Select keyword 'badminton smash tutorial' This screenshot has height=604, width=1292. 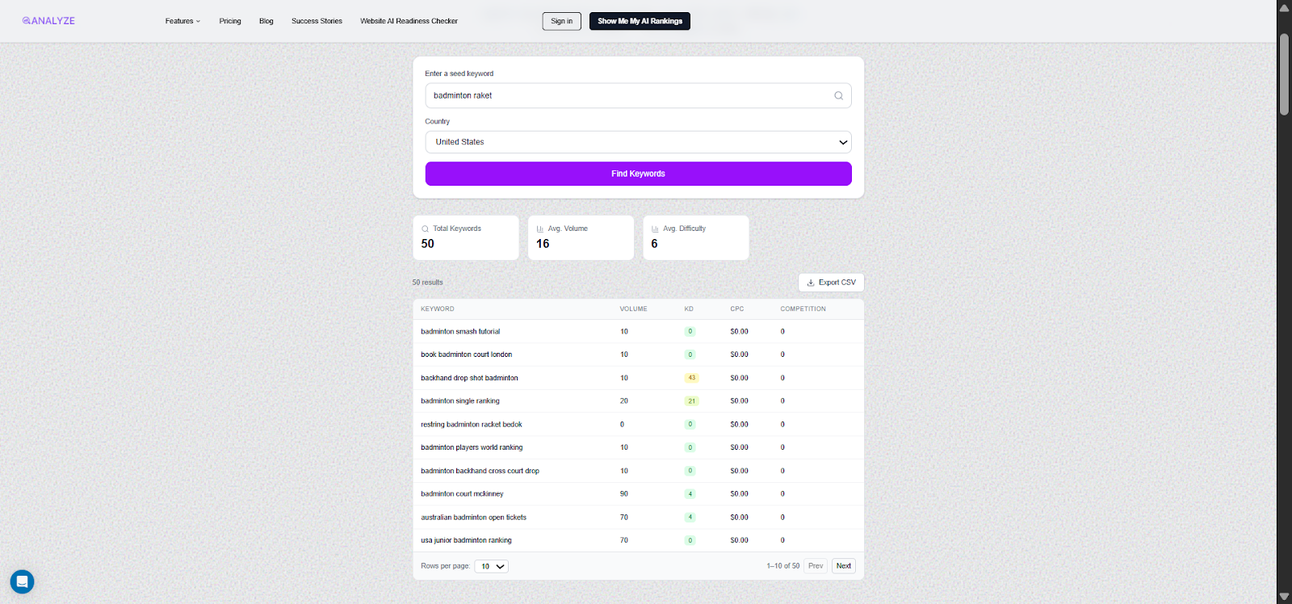[x=460, y=332]
